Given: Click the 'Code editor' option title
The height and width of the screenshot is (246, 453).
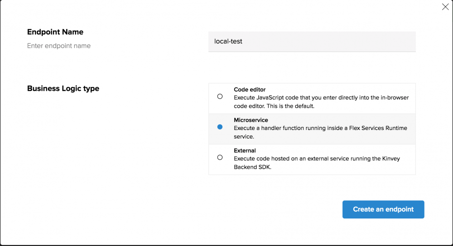Looking at the screenshot, I should point(250,90).
